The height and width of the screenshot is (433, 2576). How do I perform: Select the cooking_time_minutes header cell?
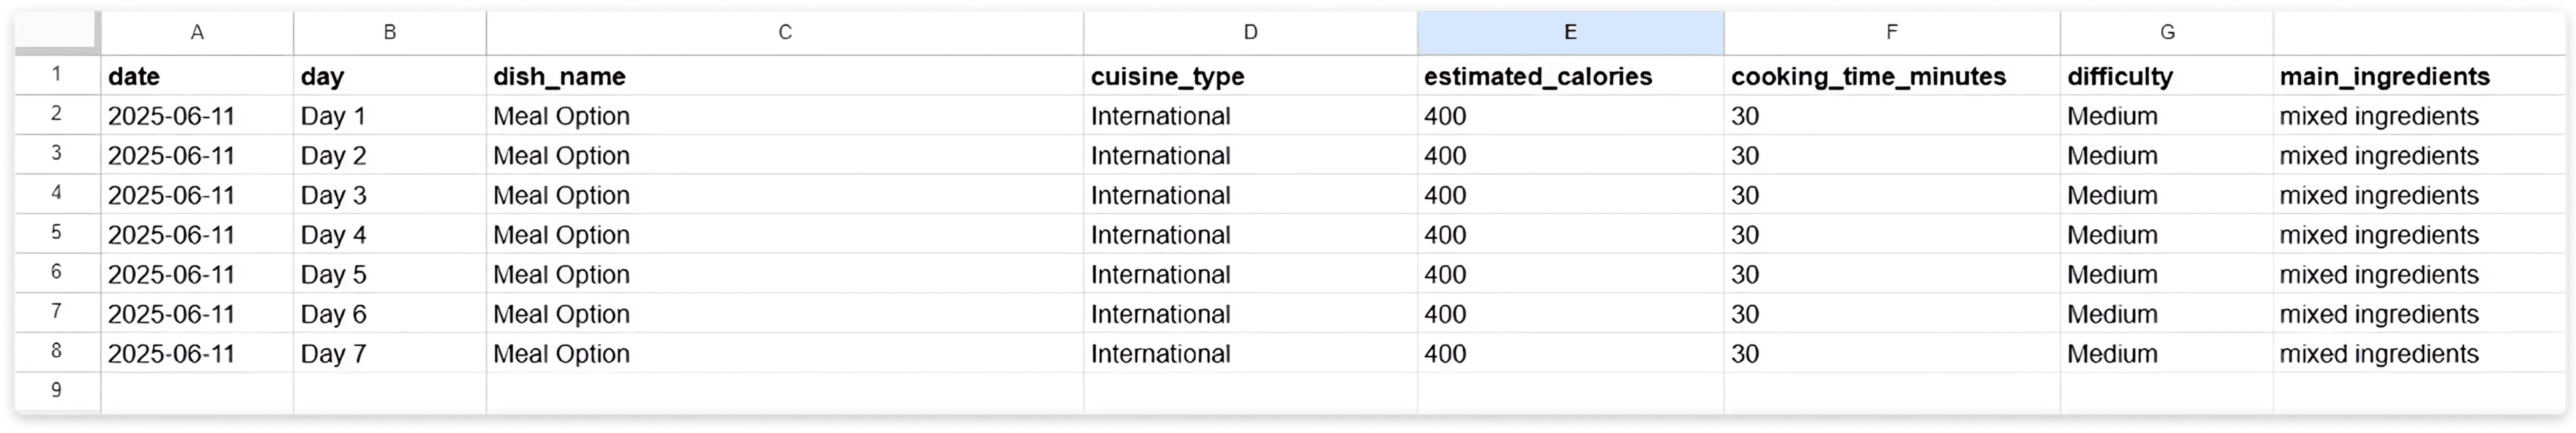coord(1892,76)
